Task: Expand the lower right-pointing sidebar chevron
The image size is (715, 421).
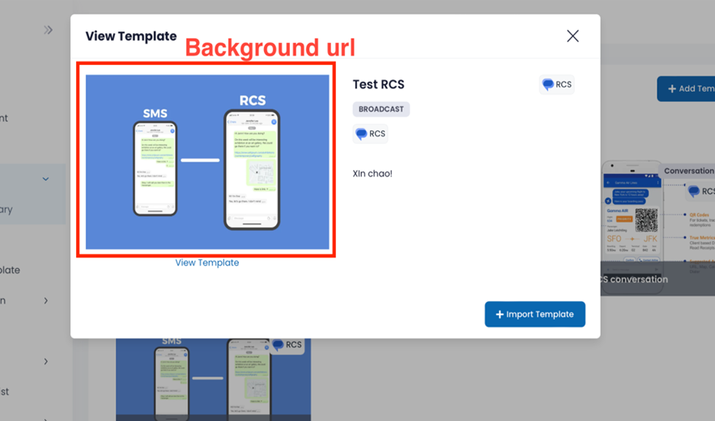Action: tap(45, 361)
